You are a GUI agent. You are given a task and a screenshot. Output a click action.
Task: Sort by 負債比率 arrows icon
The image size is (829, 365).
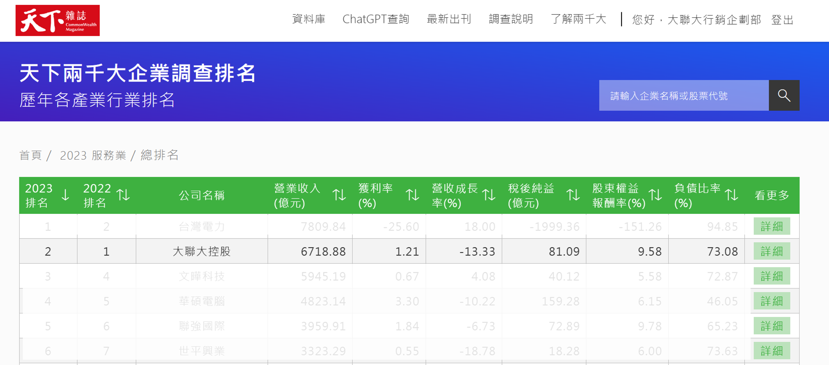pos(732,195)
